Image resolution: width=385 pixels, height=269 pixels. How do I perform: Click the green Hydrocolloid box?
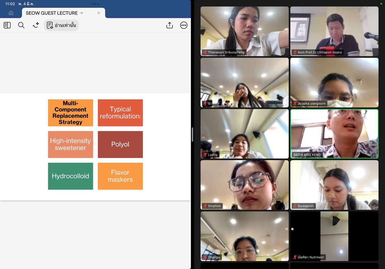[70, 176]
